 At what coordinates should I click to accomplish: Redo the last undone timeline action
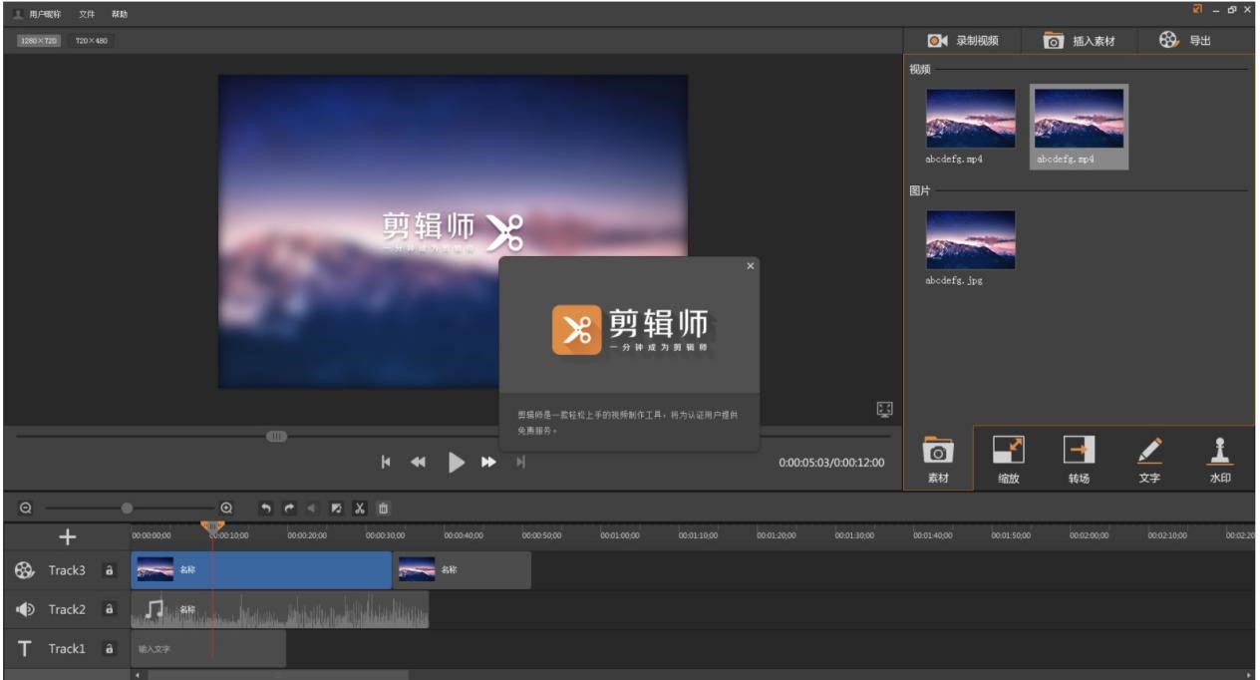pyautogui.click(x=289, y=508)
